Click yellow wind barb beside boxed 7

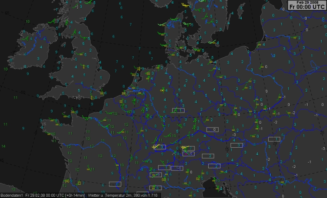click(185, 147)
